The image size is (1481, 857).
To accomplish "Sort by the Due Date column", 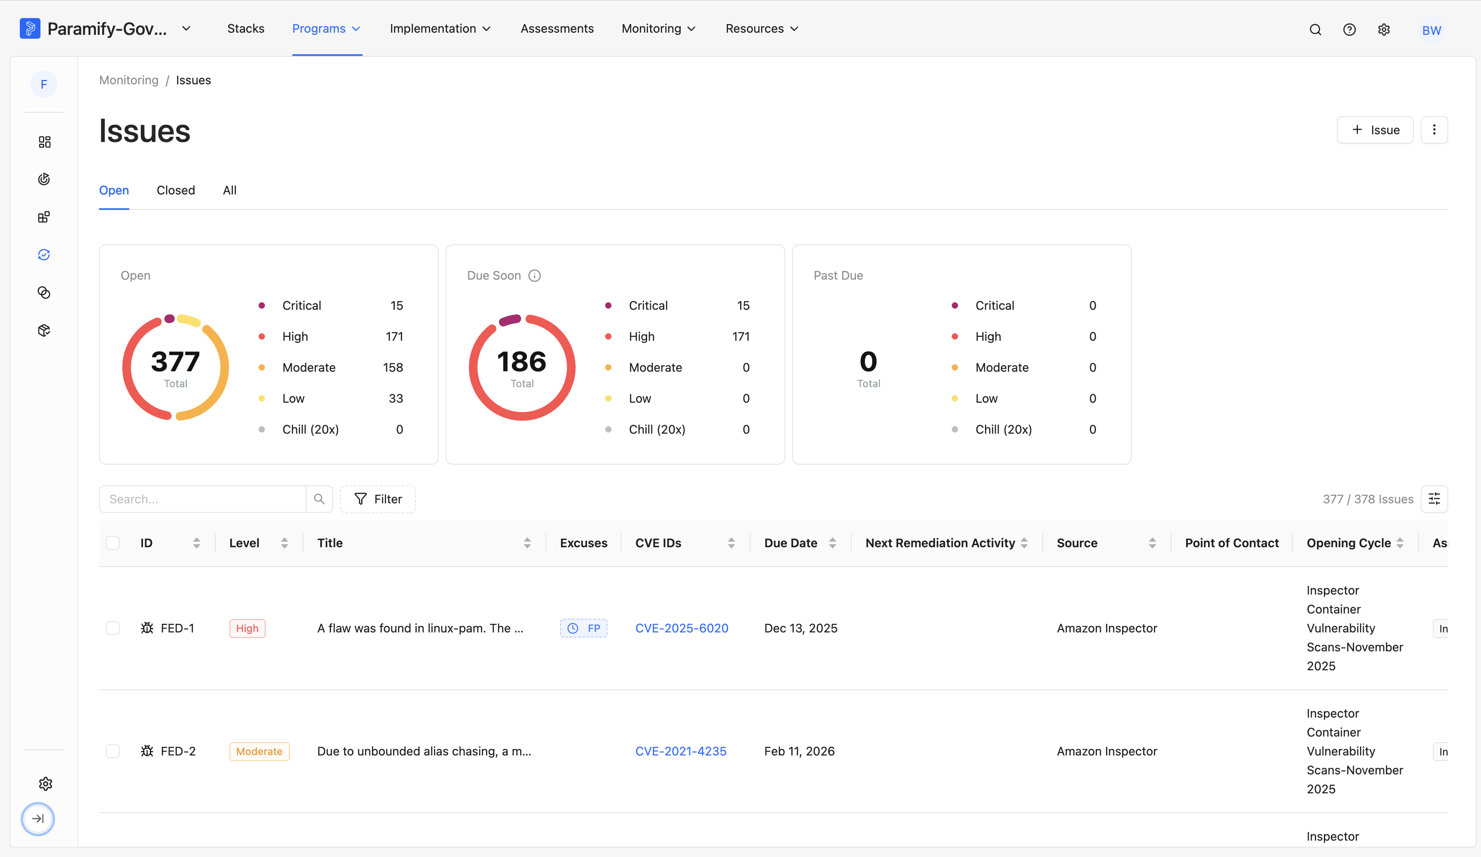I will click(x=832, y=543).
